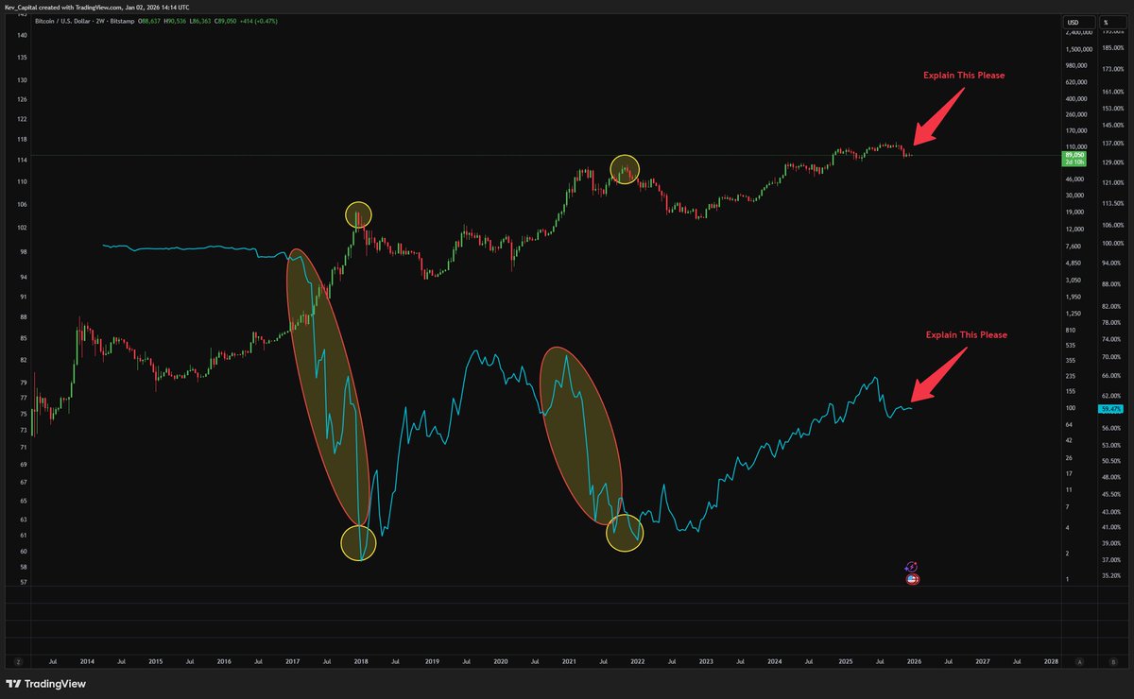Click the 1,250 level on USD scale

pyautogui.click(x=1073, y=314)
